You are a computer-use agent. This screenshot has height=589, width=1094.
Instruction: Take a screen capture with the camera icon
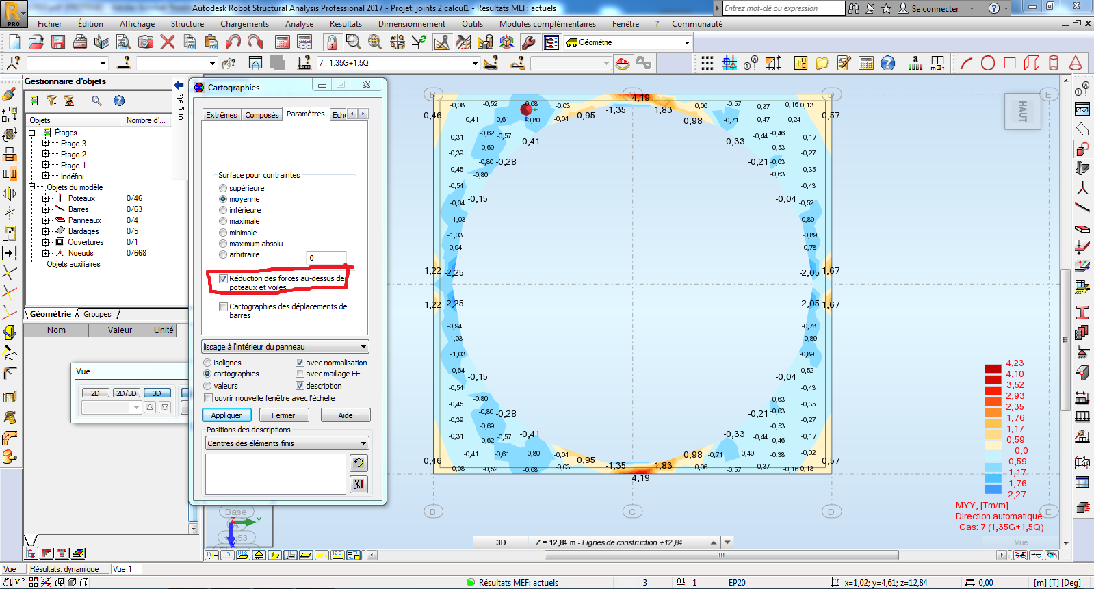click(x=146, y=42)
